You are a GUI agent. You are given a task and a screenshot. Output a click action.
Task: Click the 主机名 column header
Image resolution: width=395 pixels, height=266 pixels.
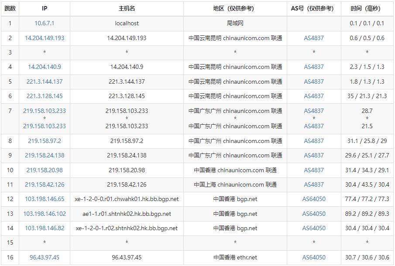pos(127,9)
